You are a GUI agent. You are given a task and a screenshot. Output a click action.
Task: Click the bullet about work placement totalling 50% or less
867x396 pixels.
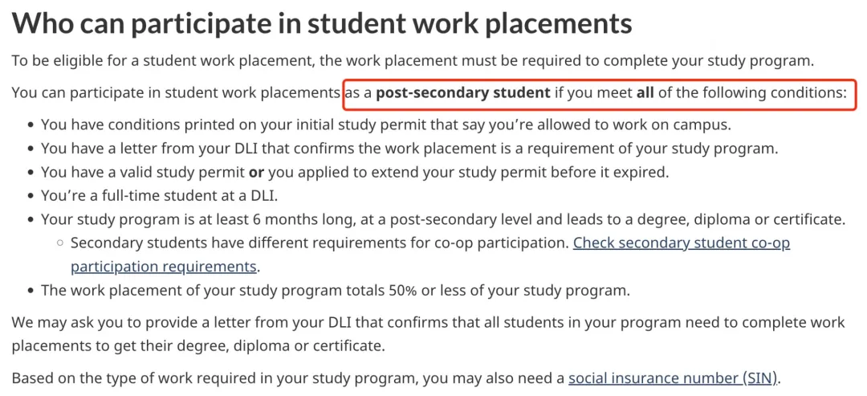click(336, 290)
